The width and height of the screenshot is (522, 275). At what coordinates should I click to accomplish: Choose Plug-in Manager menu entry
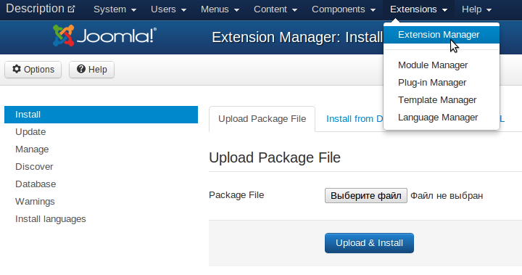442,82
